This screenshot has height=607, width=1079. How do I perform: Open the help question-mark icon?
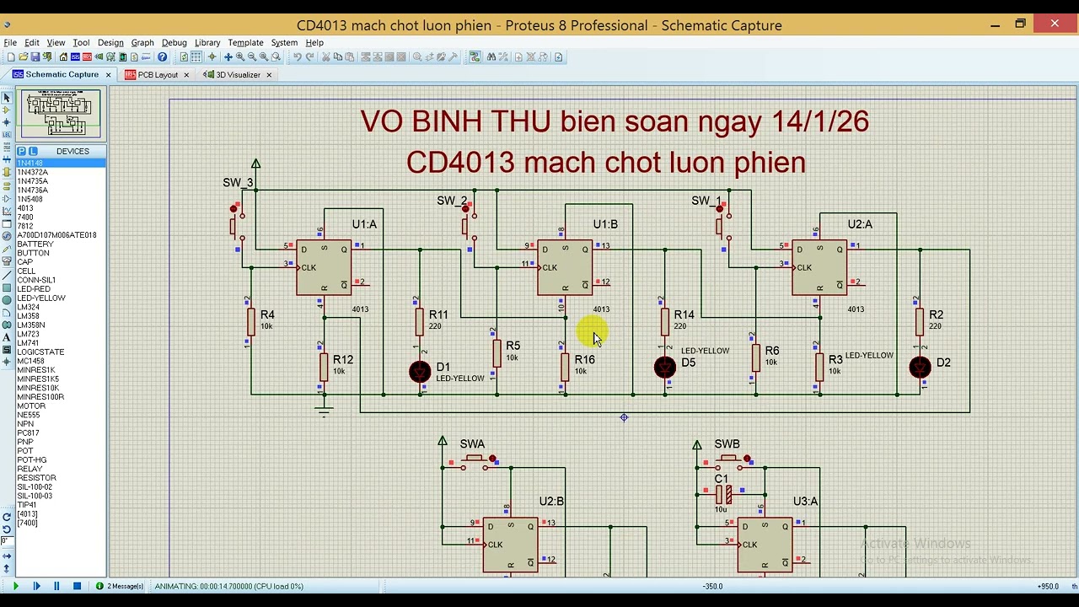click(162, 57)
